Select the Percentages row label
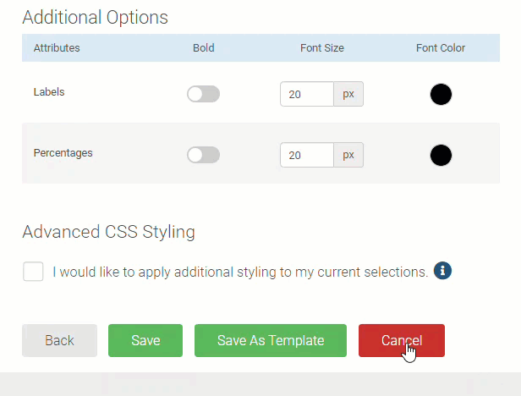Image resolution: width=521 pixels, height=396 pixels. coord(63,154)
